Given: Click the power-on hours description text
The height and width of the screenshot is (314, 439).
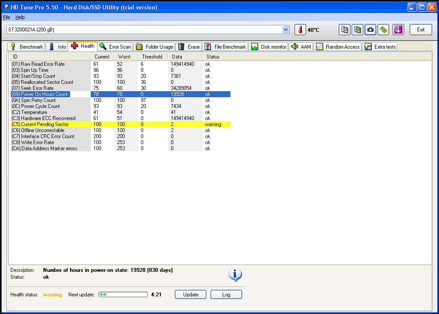Looking at the screenshot, I should [x=108, y=270].
